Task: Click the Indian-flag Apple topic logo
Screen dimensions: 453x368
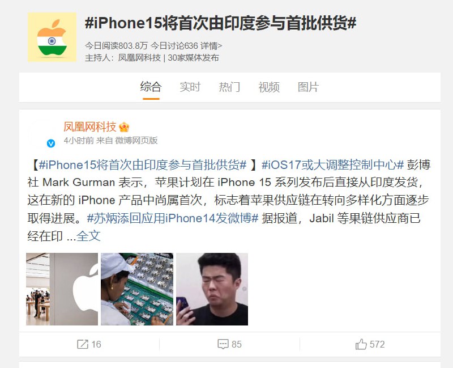Action: (x=52, y=37)
